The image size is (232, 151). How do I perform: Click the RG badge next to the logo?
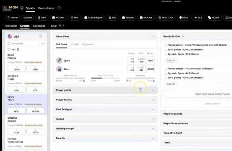click(22, 8)
